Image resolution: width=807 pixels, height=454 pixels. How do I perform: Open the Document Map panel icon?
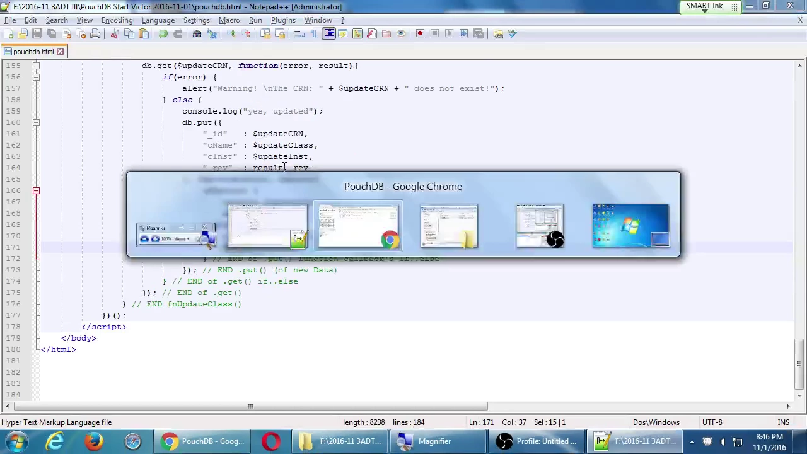click(x=357, y=34)
